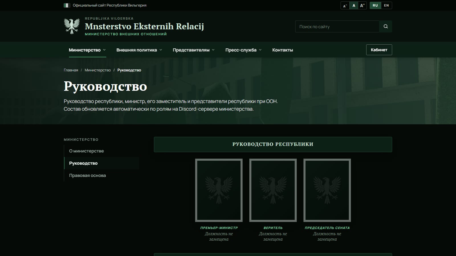The image size is (456, 256).
Task: Click the МИНИСТЕРСТВО sidebar heading
Action: (81, 140)
